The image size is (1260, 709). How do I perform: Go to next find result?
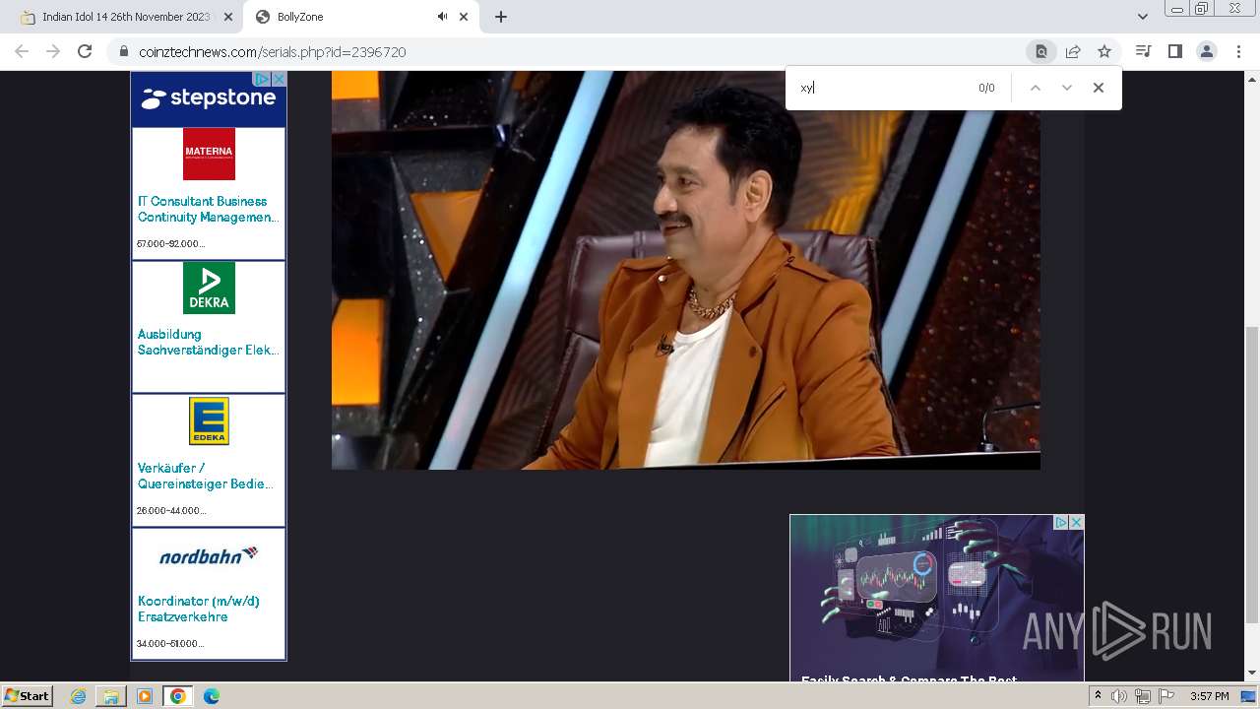pyautogui.click(x=1067, y=88)
